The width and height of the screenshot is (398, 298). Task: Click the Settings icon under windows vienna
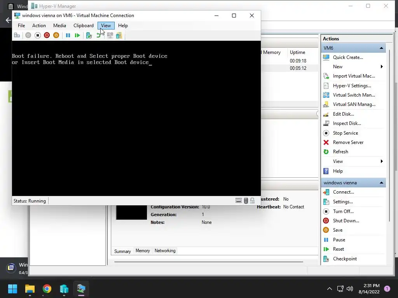[326, 202]
